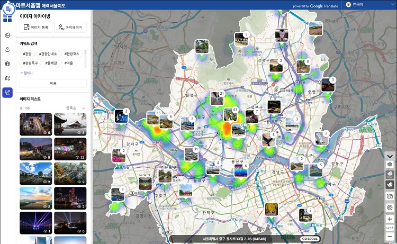Click the zoom out minus button
The image size is (397, 244).
point(390,237)
